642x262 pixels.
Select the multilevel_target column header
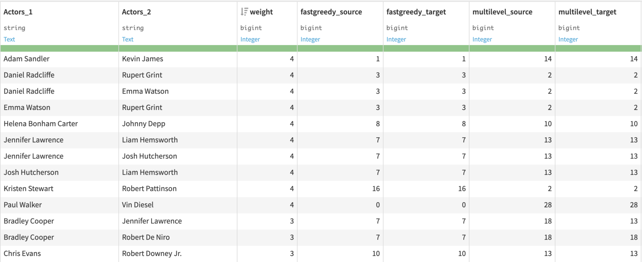[x=587, y=12]
